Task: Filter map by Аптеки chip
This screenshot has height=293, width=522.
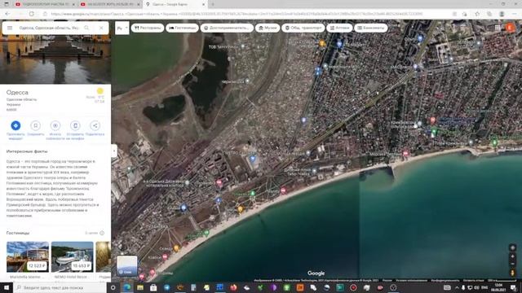Action: (339, 28)
